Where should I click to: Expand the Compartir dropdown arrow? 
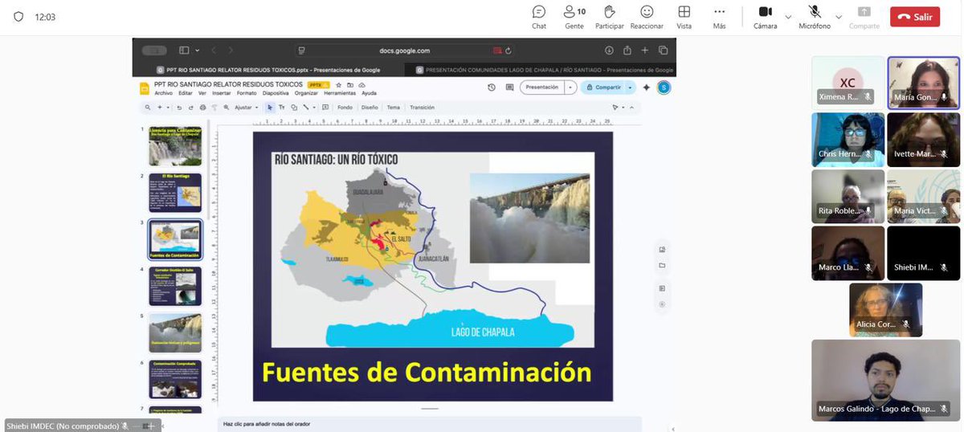click(x=631, y=88)
